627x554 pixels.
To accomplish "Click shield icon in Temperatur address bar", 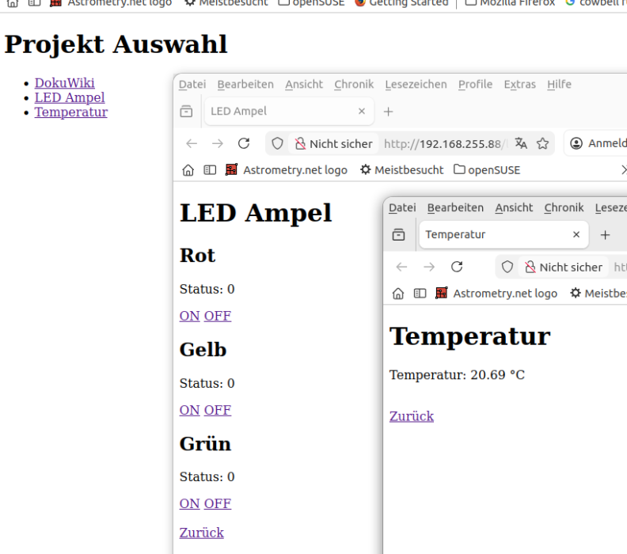I will tap(507, 267).
